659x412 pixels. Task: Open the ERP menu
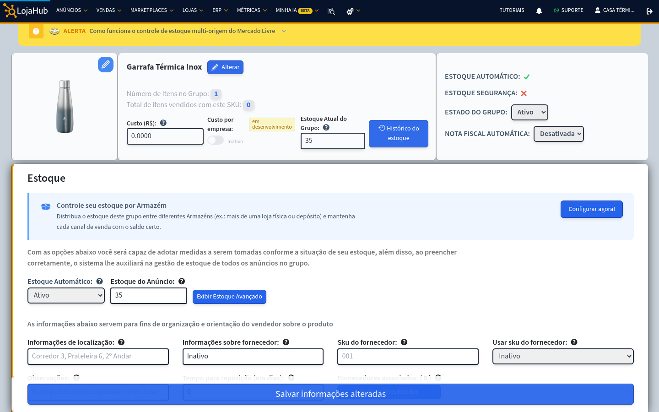pyautogui.click(x=220, y=10)
